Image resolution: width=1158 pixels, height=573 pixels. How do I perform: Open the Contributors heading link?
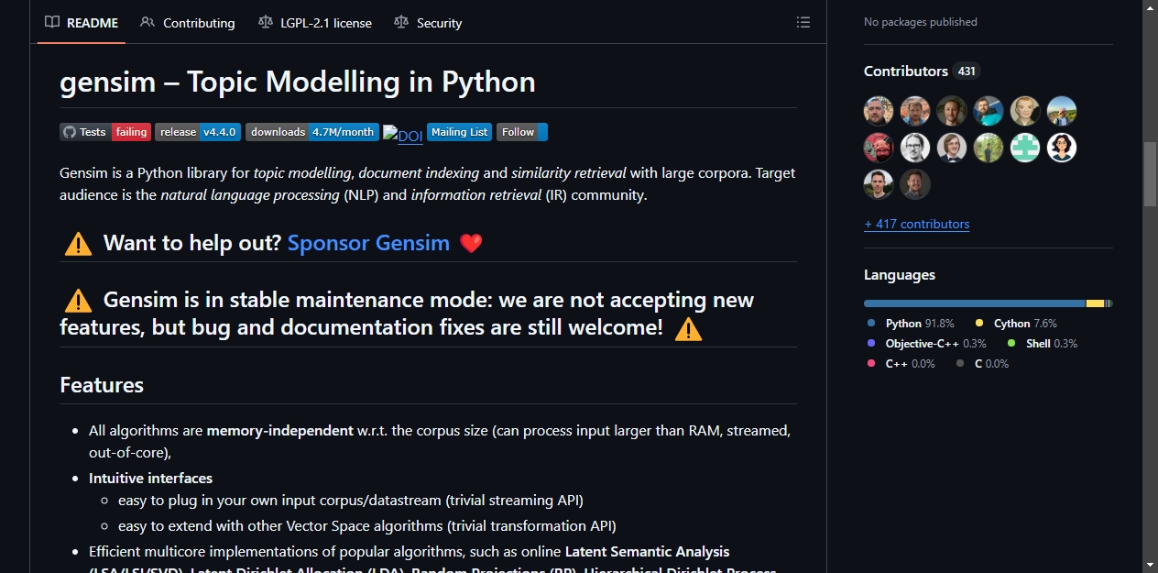[906, 71]
